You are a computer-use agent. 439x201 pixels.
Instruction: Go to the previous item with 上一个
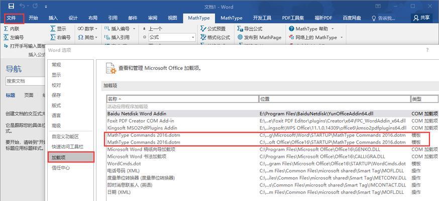tap(152, 29)
